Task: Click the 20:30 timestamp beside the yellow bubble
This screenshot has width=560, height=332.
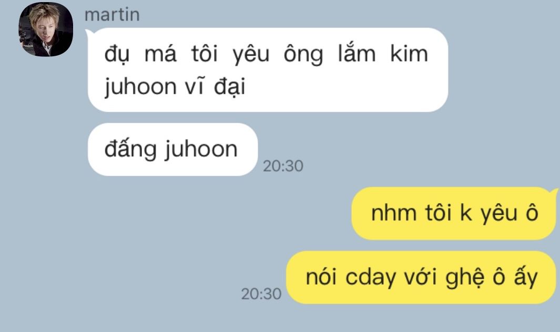Action: click(261, 294)
